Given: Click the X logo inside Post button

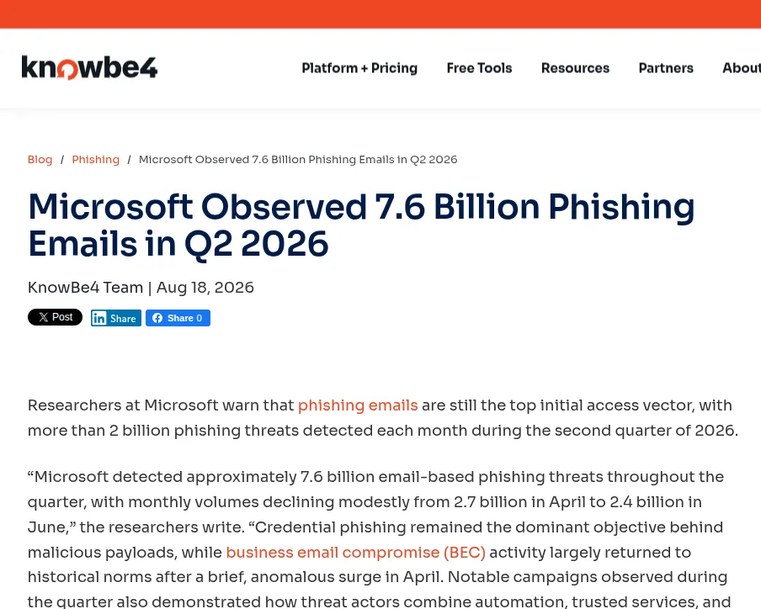Looking at the screenshot, I should (43, 317).
